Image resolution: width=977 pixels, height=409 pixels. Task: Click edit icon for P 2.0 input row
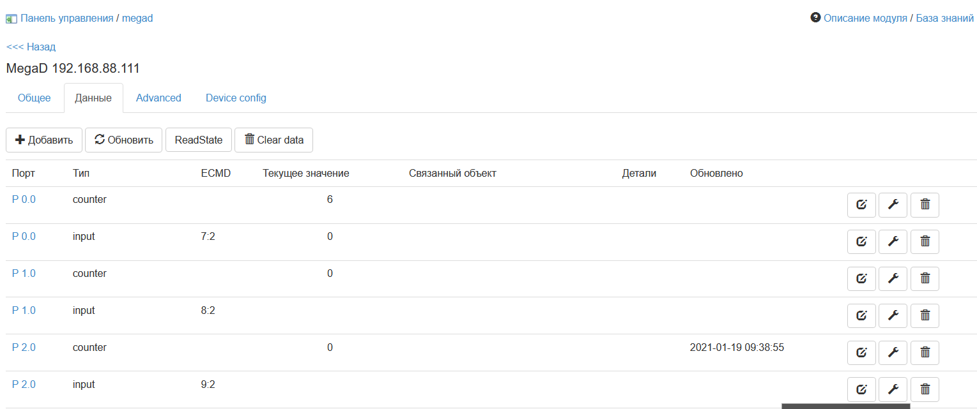pos(861,390)
